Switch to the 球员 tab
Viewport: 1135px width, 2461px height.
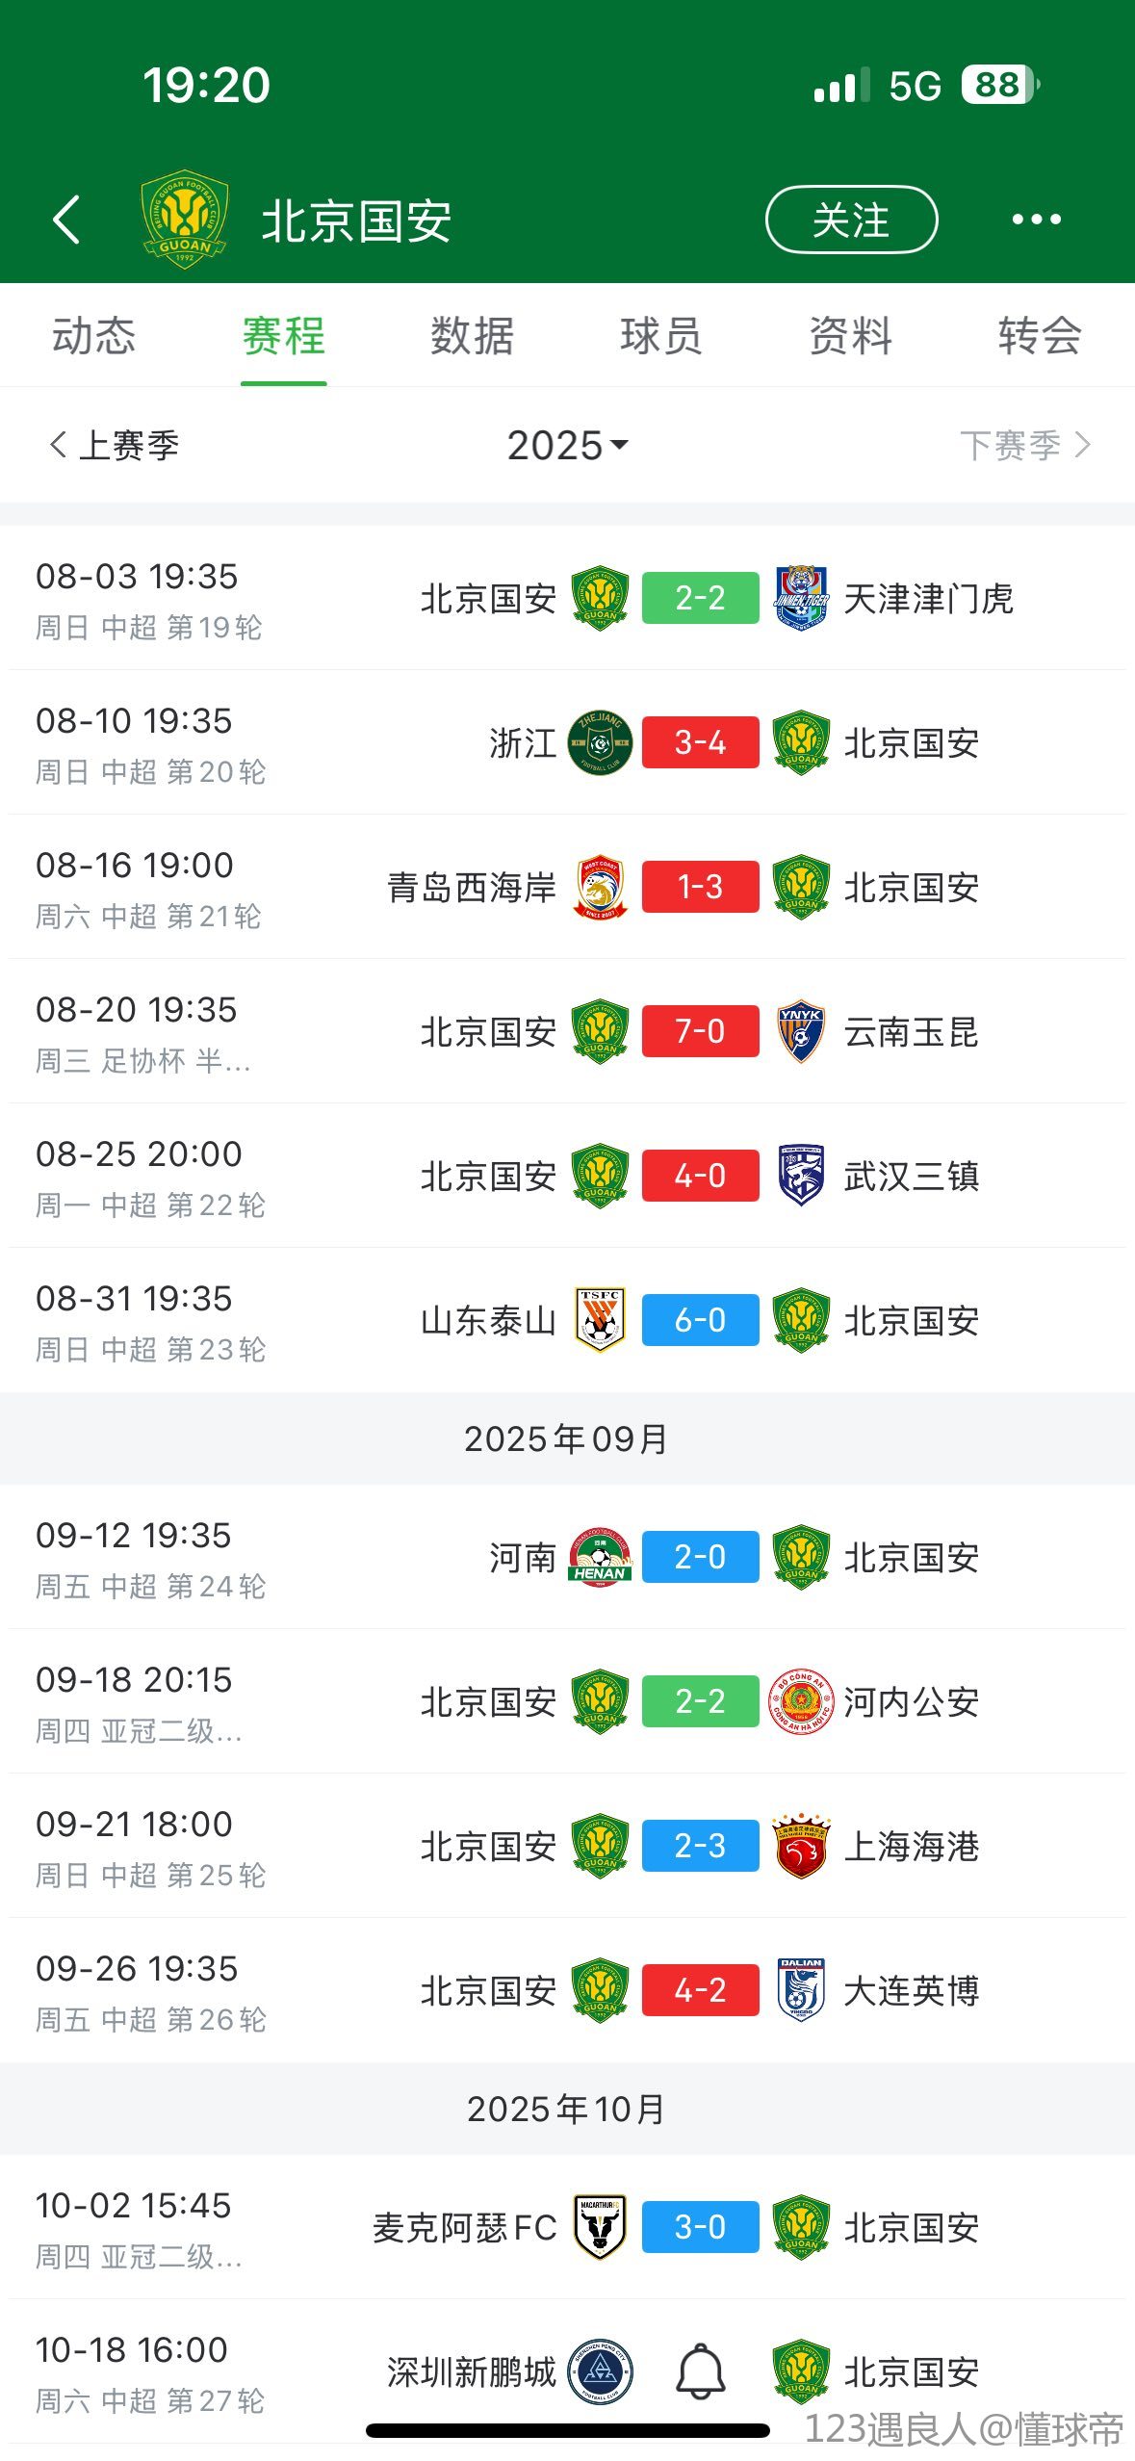[660, 336]
